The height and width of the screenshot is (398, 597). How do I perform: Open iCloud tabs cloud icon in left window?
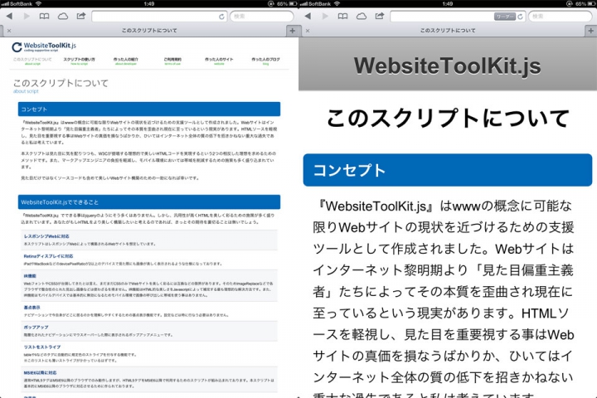pos(63,16)
